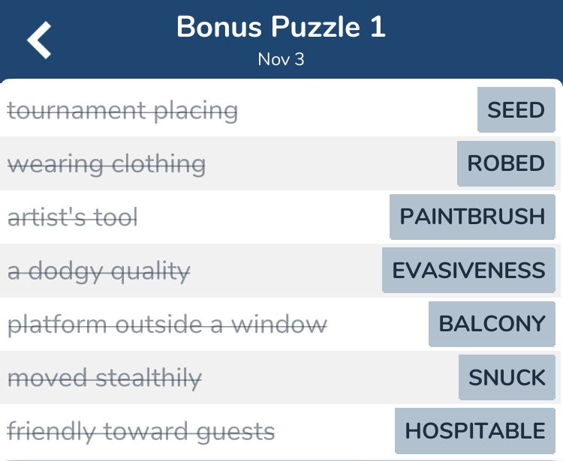
Task: Choose the HOSPITABLE answer tile
Action: pyautogui.click(x=475, y=430)
